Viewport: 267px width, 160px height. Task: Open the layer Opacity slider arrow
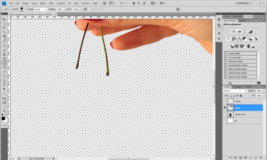click(263, 91)
